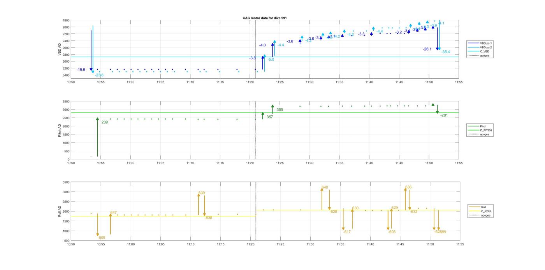This screenshot has width=545, height=270.
Task: Click the '-638' roll move label
Action: point(208,218)
